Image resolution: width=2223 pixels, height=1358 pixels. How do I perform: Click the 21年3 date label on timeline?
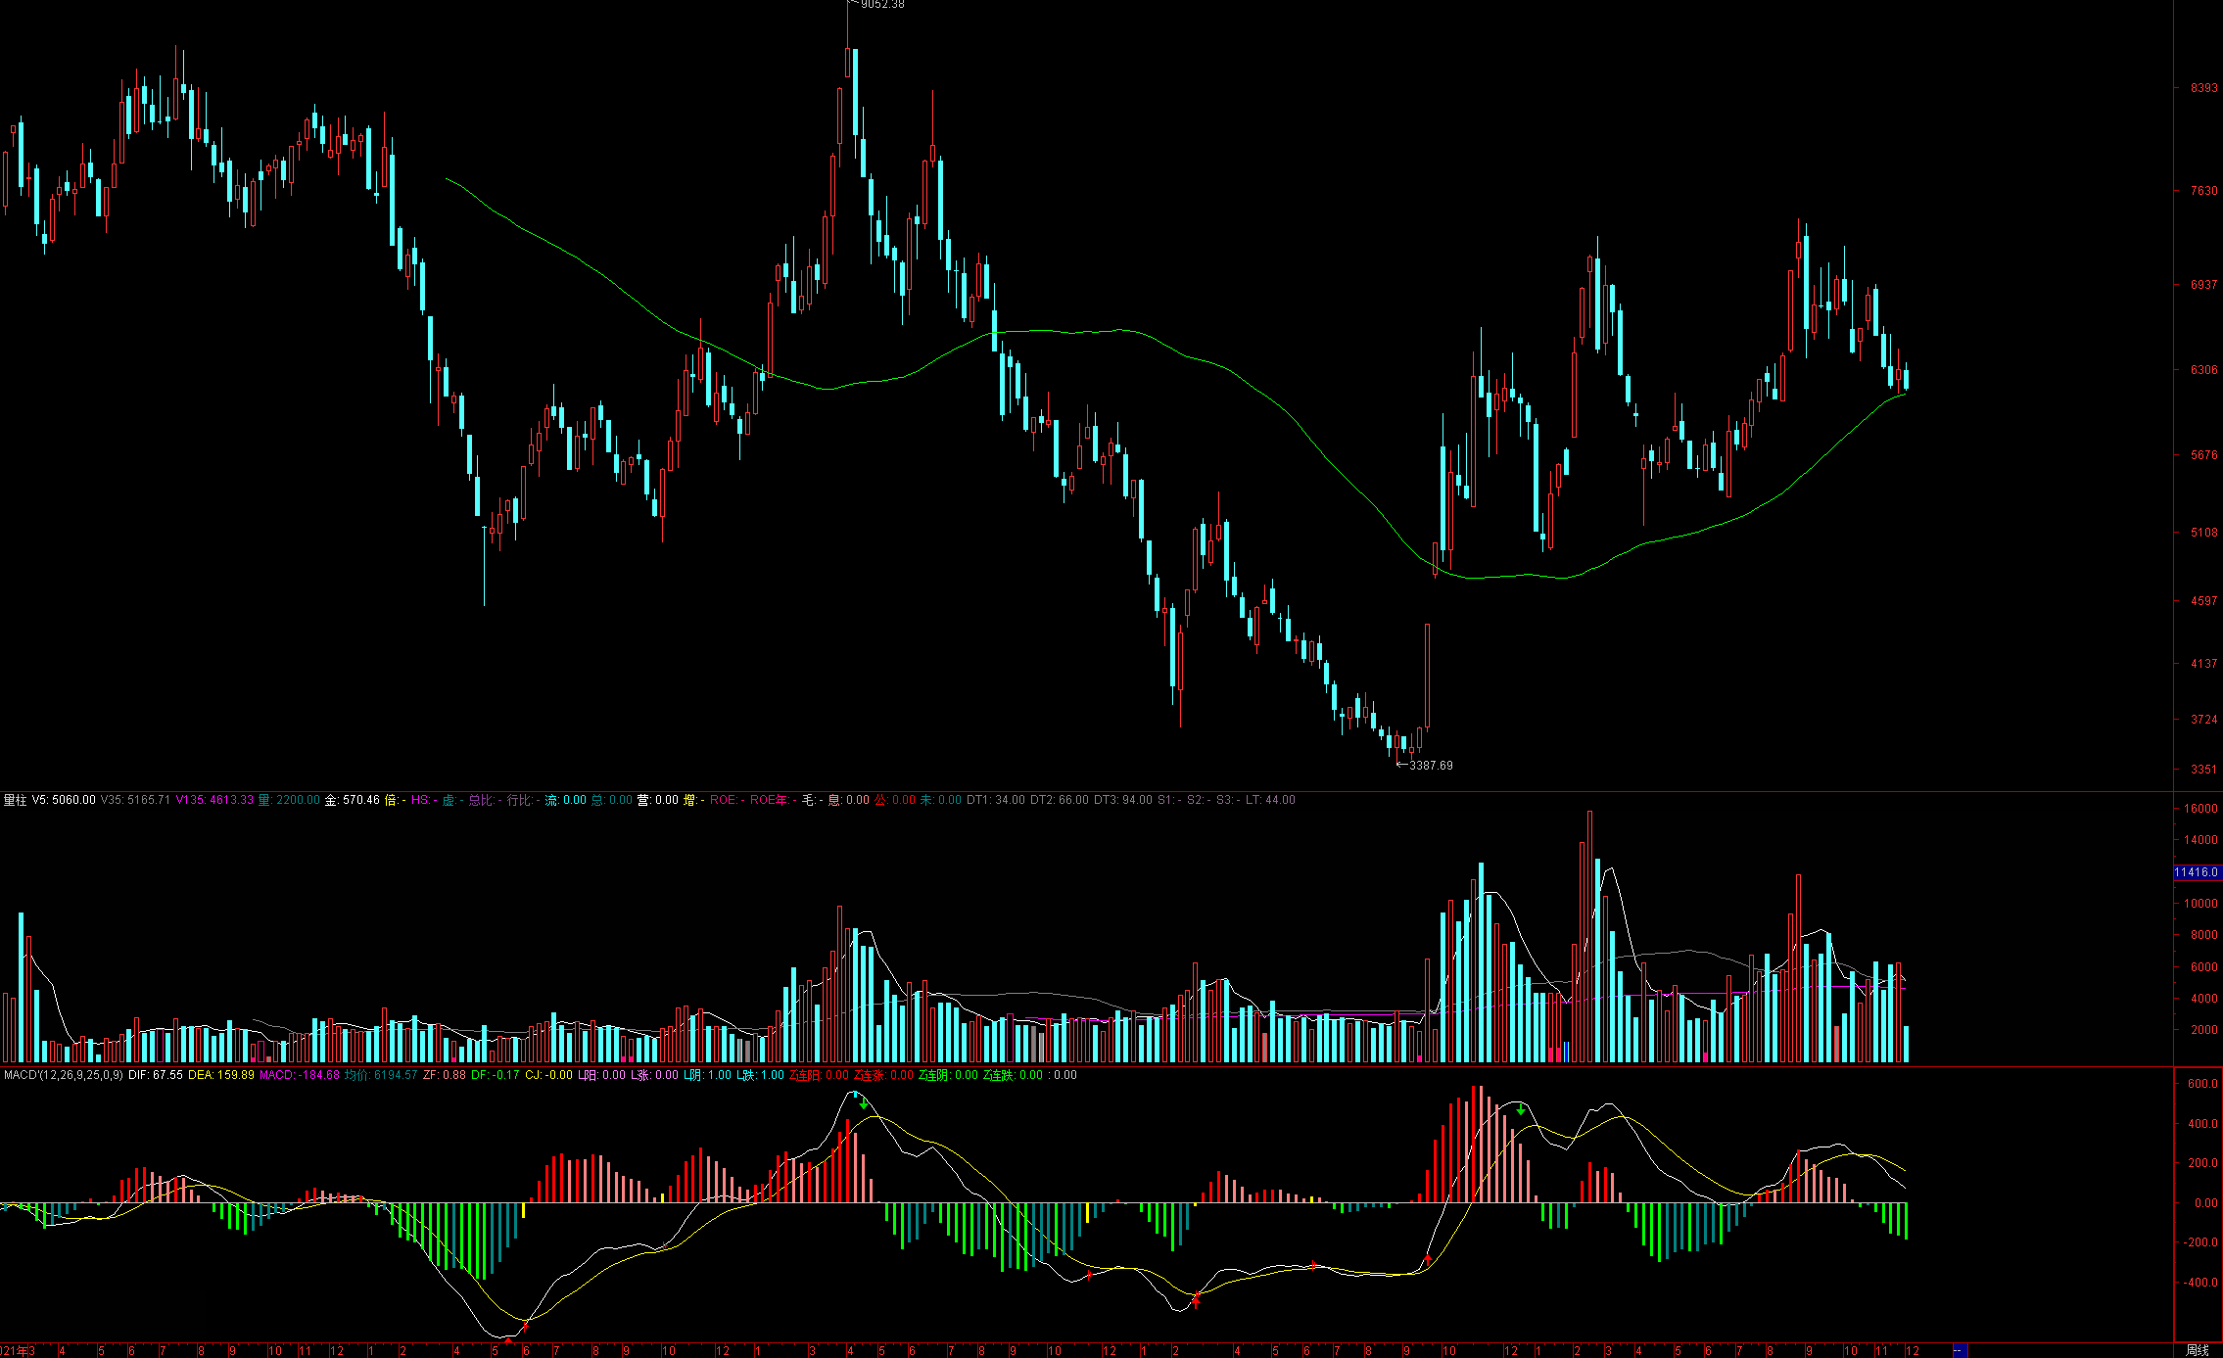point(18,1351)
